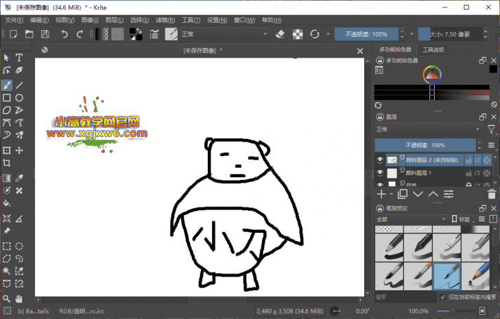Hide 颜料图层 2 using its eye icon
Viewport: 500px width, 319px height.
coord(379,159)
